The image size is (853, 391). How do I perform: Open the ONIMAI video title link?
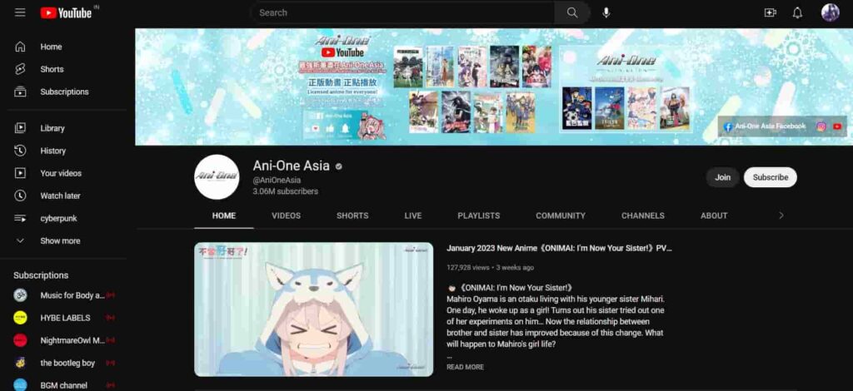coord(559,248)
